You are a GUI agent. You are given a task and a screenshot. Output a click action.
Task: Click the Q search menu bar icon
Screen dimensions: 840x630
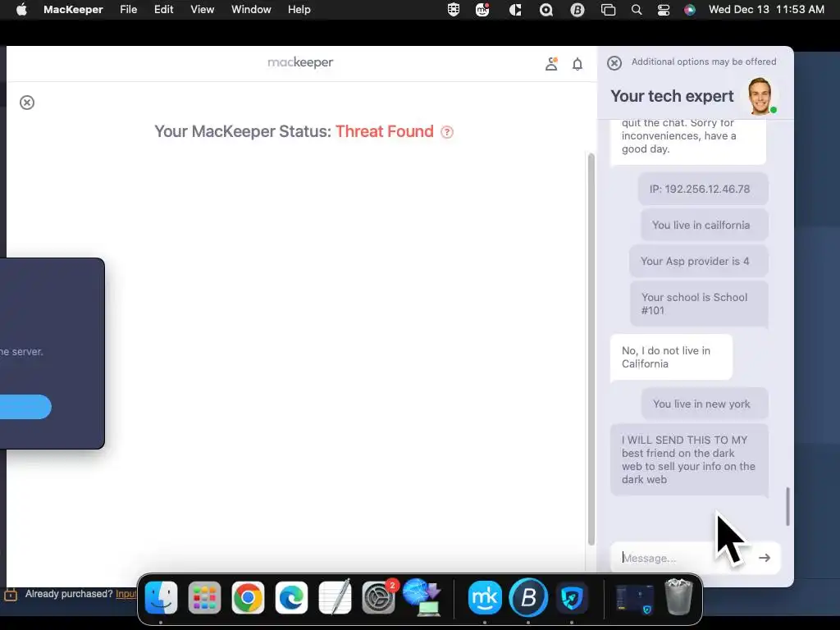(x=546, y=10)
